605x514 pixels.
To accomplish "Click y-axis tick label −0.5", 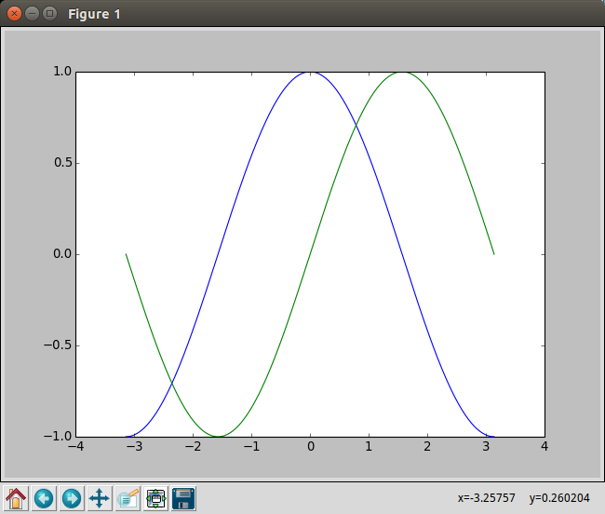I will tap(58, 345).
